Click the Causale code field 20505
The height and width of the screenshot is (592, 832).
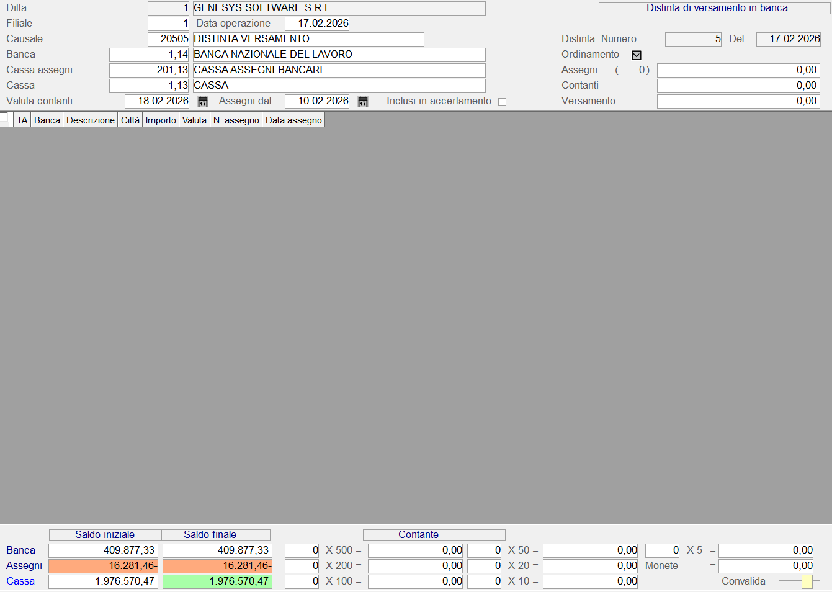(168, 39)
